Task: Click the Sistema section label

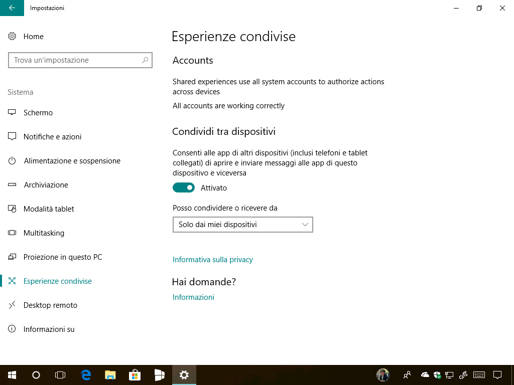Action: (20, 92)
